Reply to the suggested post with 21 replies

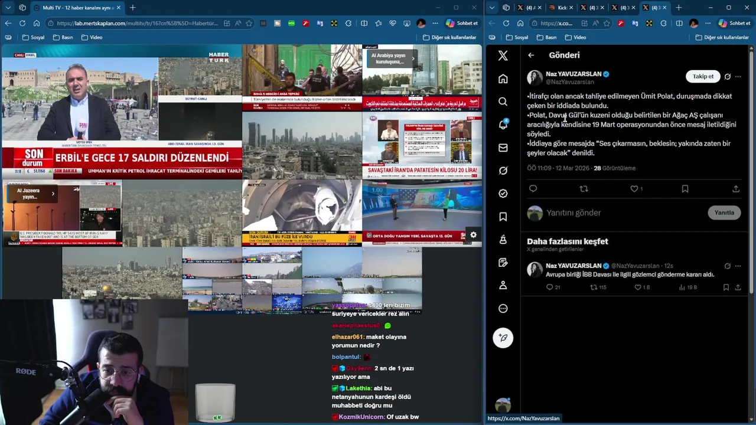coord(553,287)
